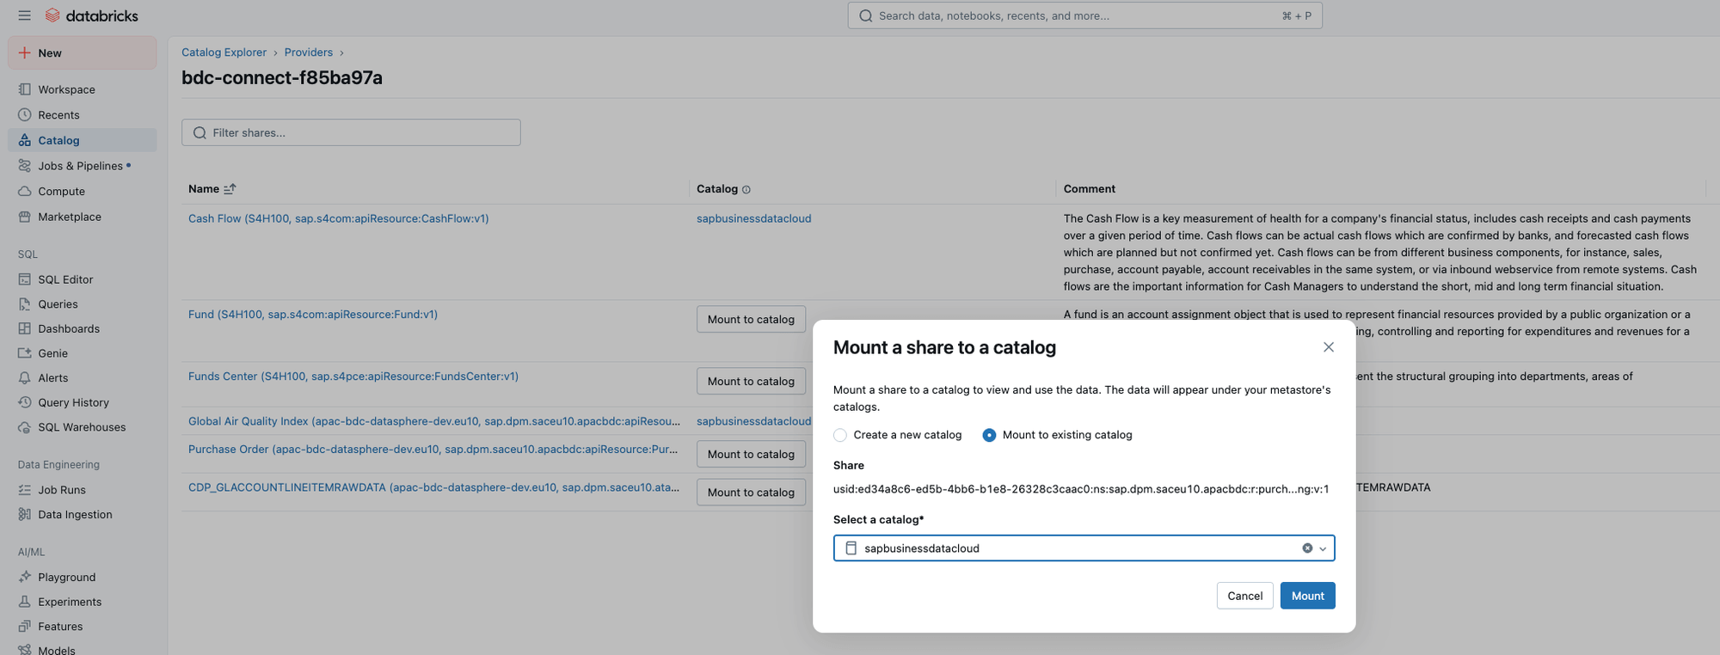1720x655 pixels.
Task: Open Jobs & Pipelines in the sidebar
Action: point(80,166)
